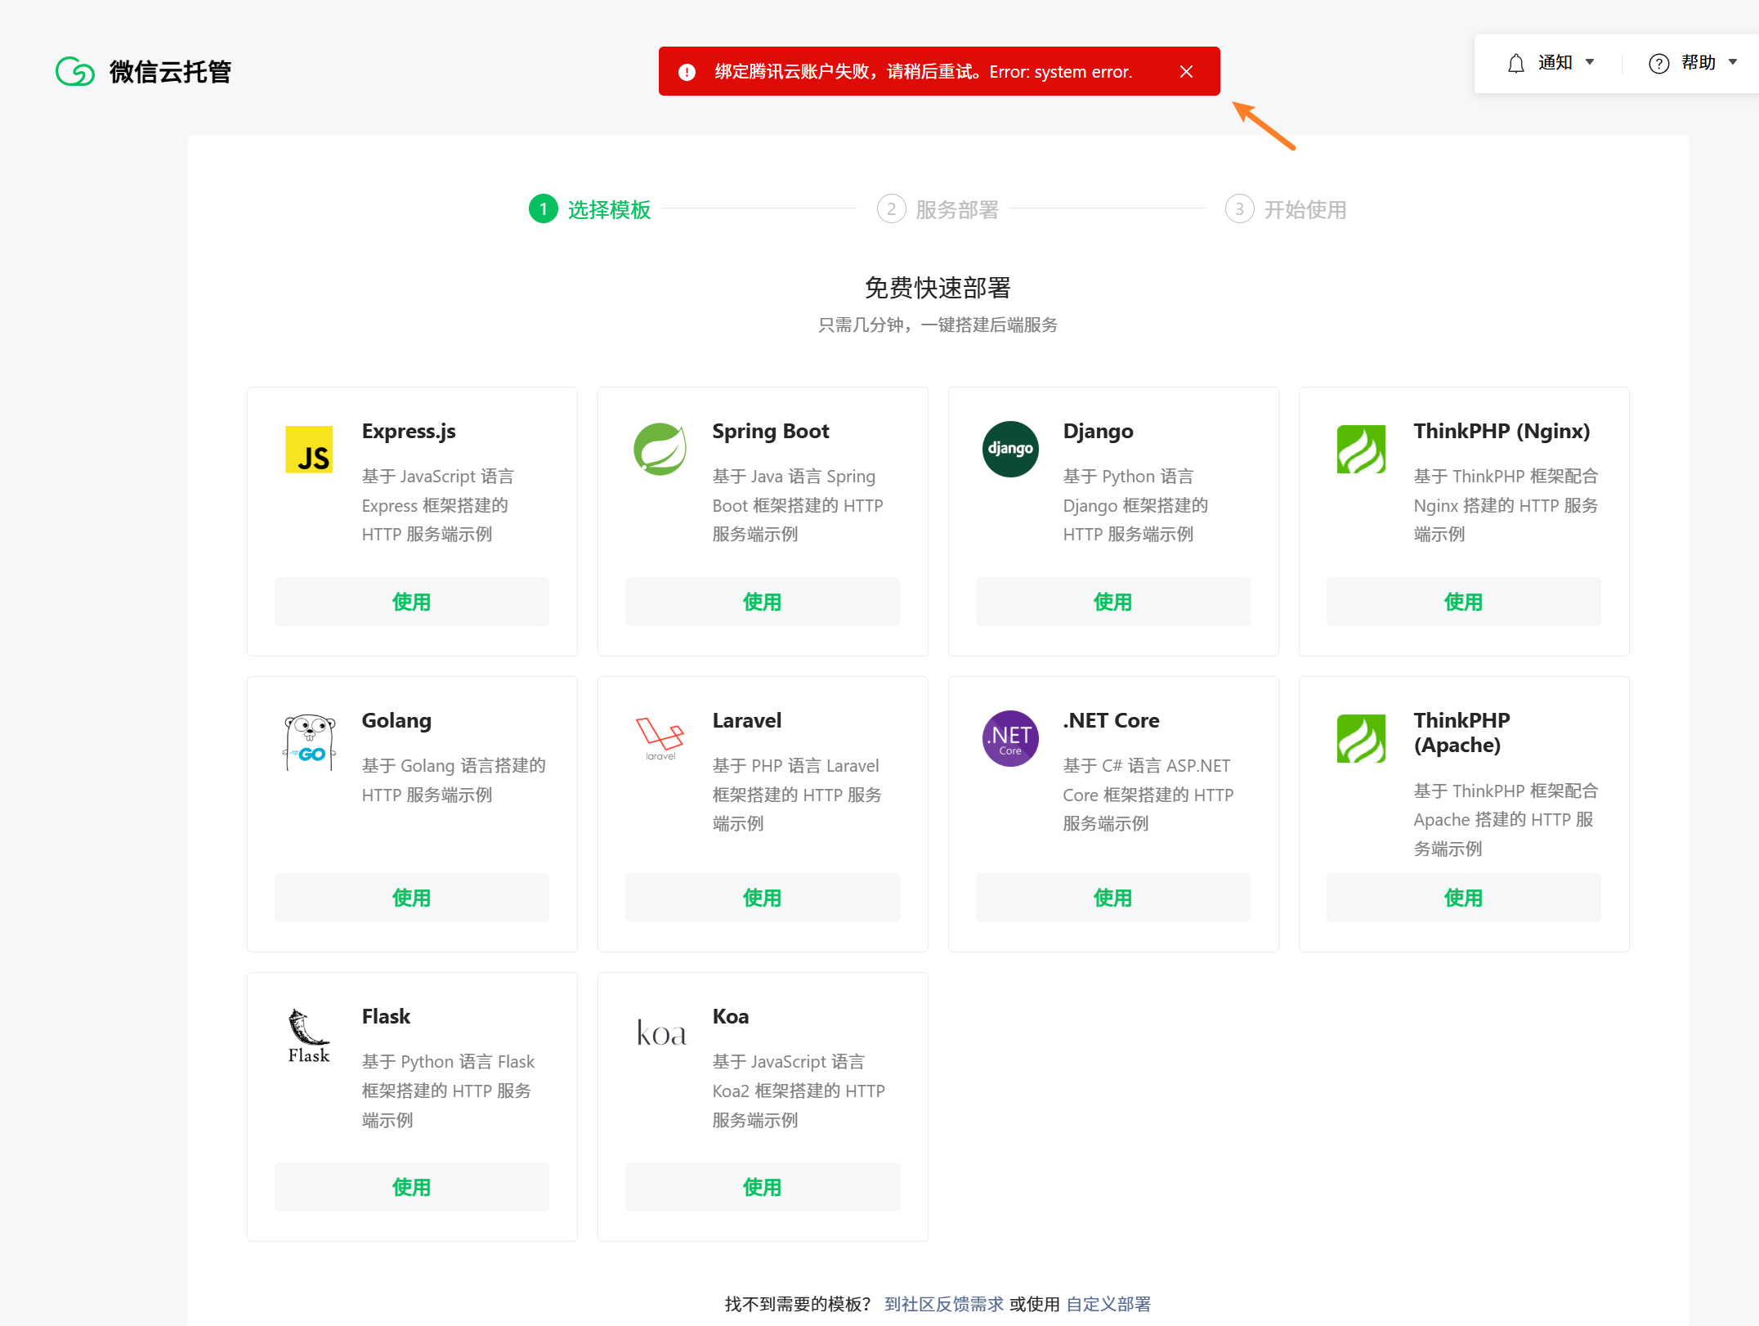The width and height of the screenshot is (1759, 1326).
Task: Use the Spring Boot template
Action: 763,602
